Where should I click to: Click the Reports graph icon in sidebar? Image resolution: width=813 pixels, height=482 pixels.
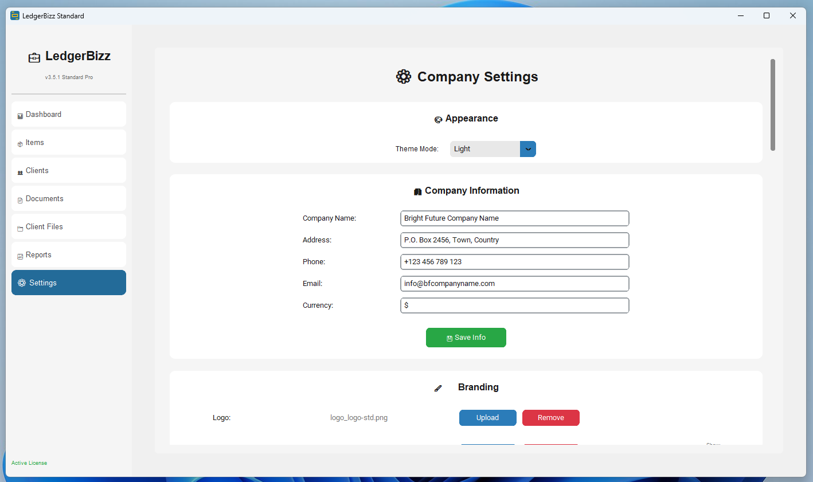[x=20, y=256]
